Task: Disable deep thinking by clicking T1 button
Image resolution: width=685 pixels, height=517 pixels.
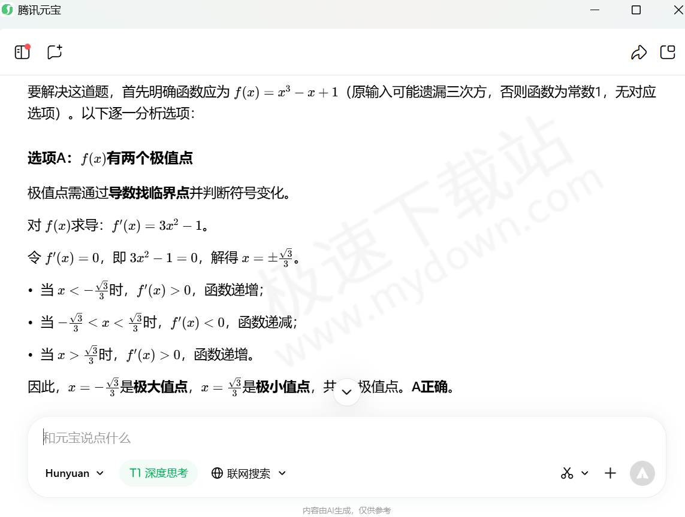Action: [x=158, y=473]
